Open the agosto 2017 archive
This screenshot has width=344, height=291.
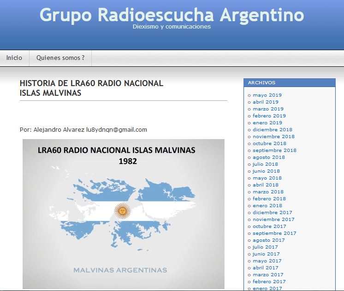pyautogui.click(x=269, y=240)
